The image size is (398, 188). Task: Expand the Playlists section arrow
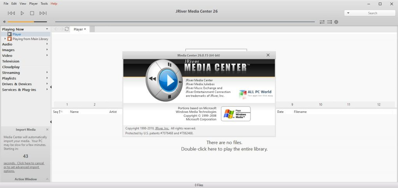point(47,78)
